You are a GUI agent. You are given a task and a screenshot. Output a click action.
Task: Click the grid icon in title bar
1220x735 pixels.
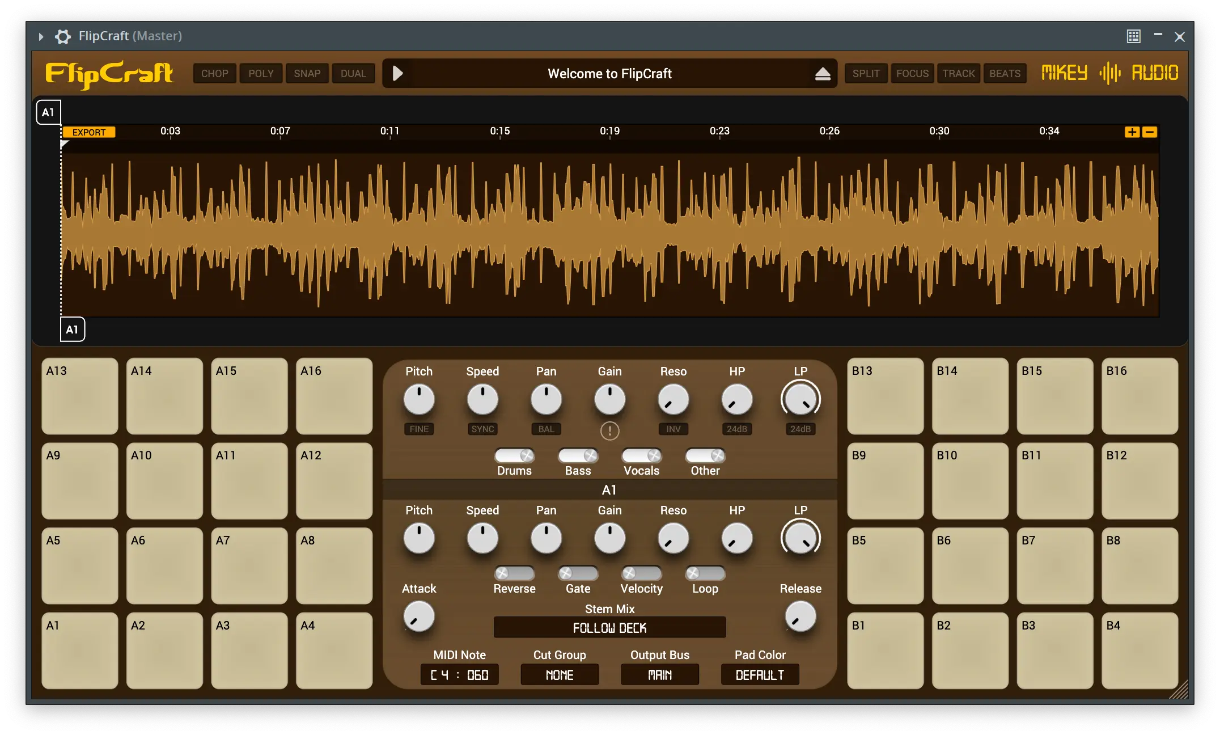click(x=1133, y=36)
